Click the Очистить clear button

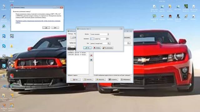[88, 80]
